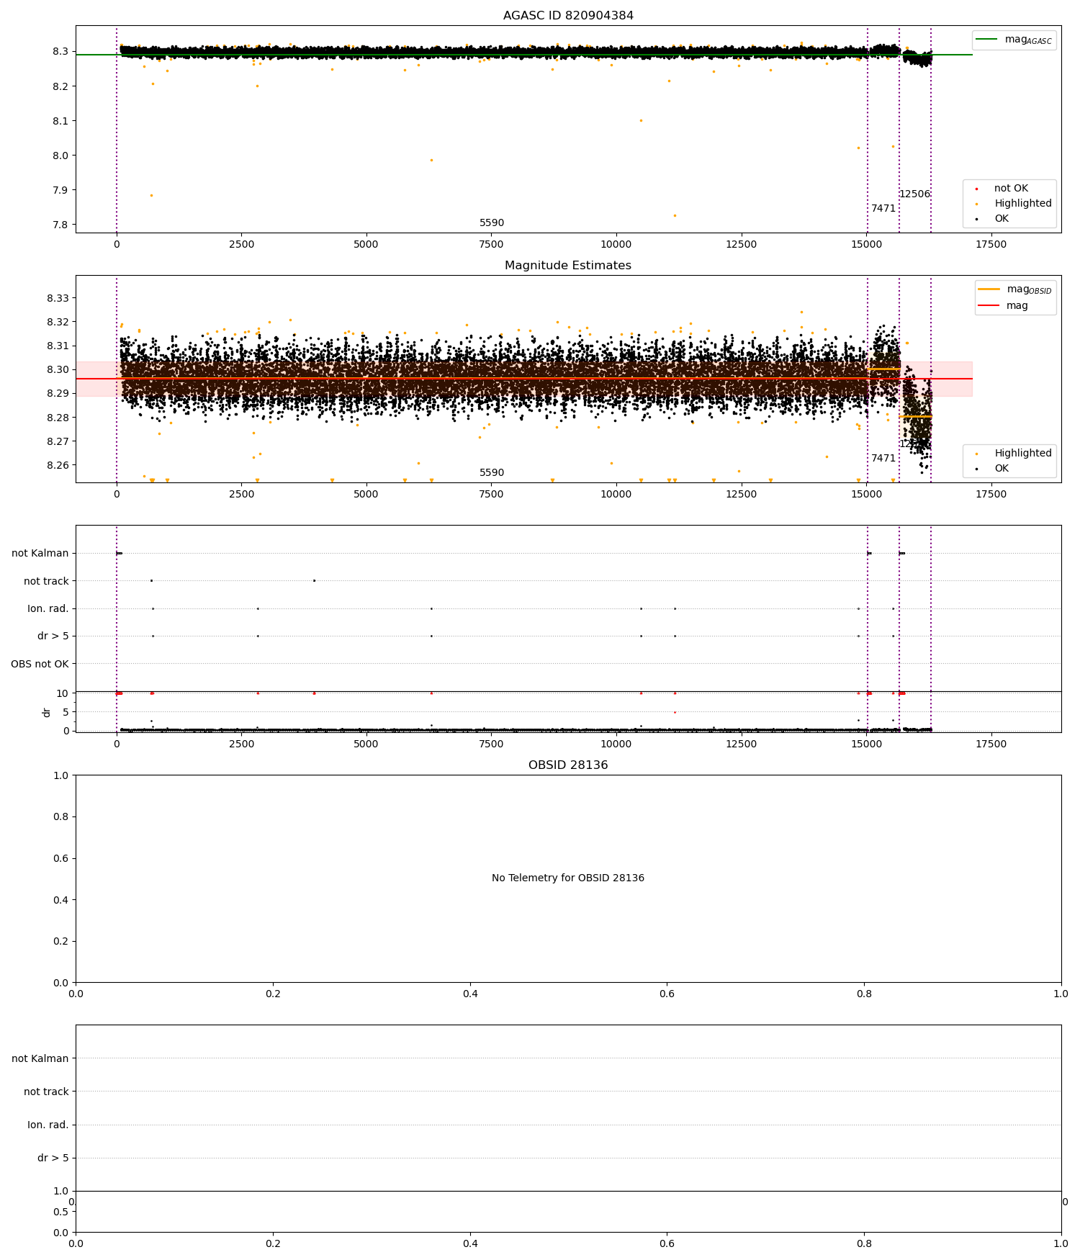Click the '12506' OBSID annotation in top plot
The image size is (1080, 1260).
click(914, 194)
